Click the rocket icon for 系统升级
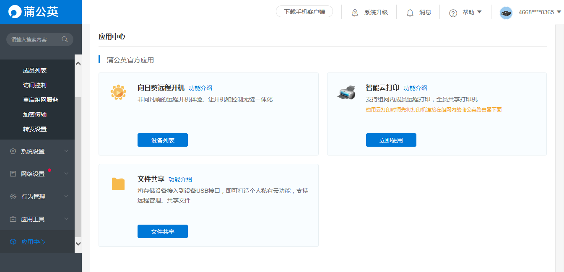The width and height of the screenshot is (564, 272). pos(355,13)
